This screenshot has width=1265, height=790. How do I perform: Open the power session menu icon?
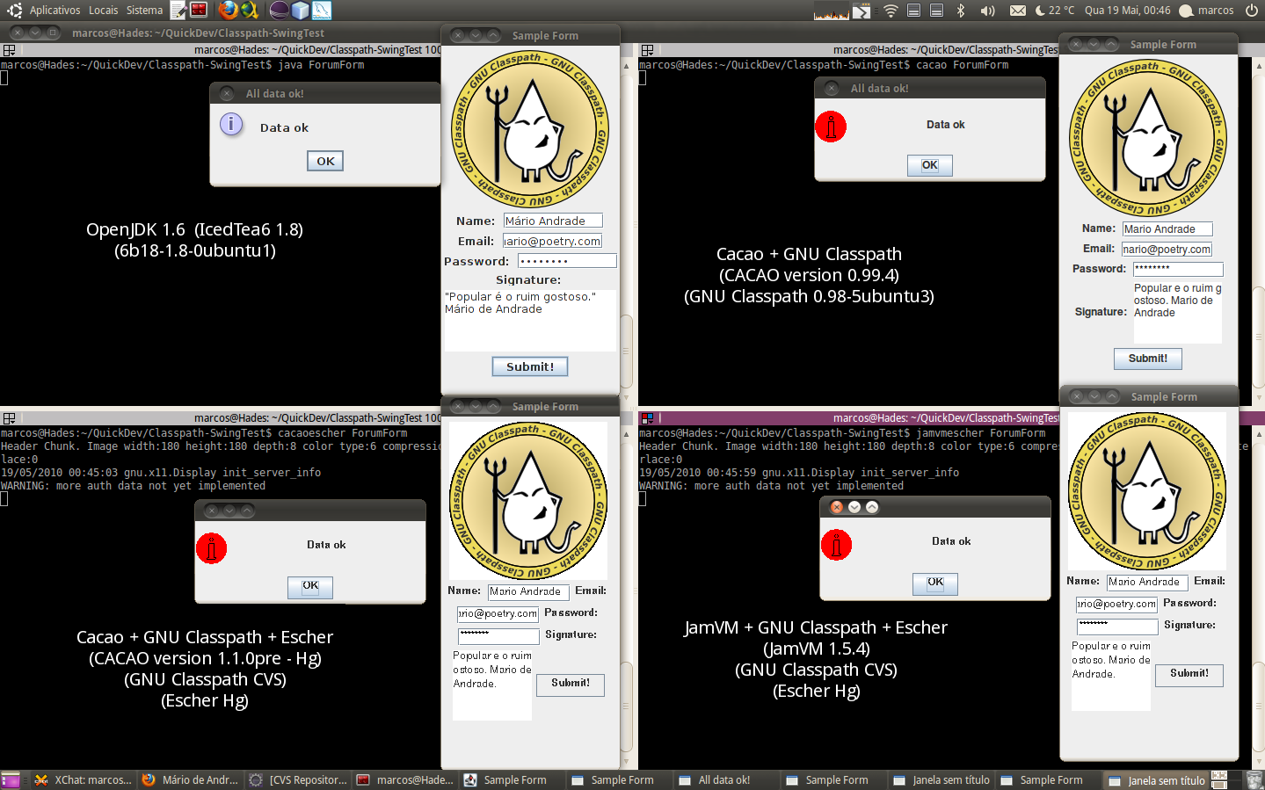coord(1252,11)
